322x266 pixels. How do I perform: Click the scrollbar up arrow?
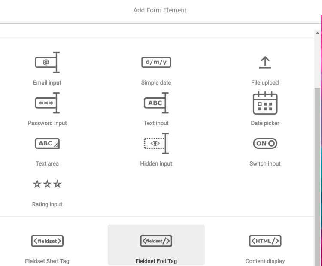[317, 33]
